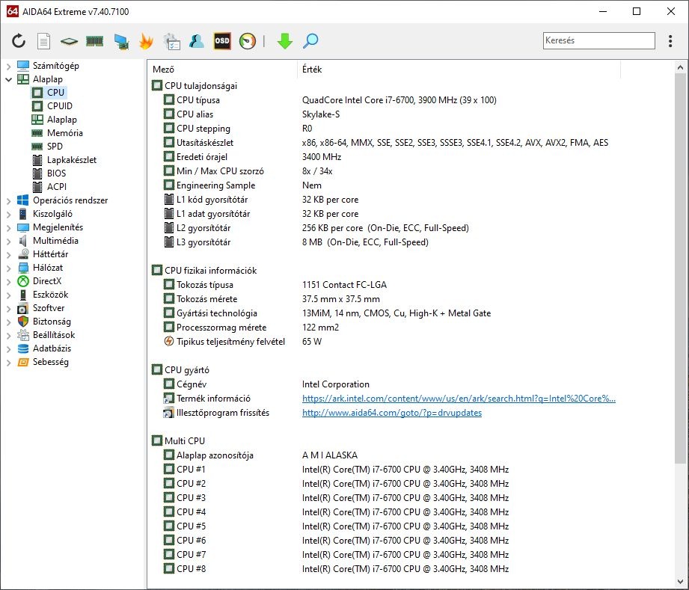This screenshot has height=590, width=689.
Task: Expand the Számítógép tree node
Action: coord(9,66)
